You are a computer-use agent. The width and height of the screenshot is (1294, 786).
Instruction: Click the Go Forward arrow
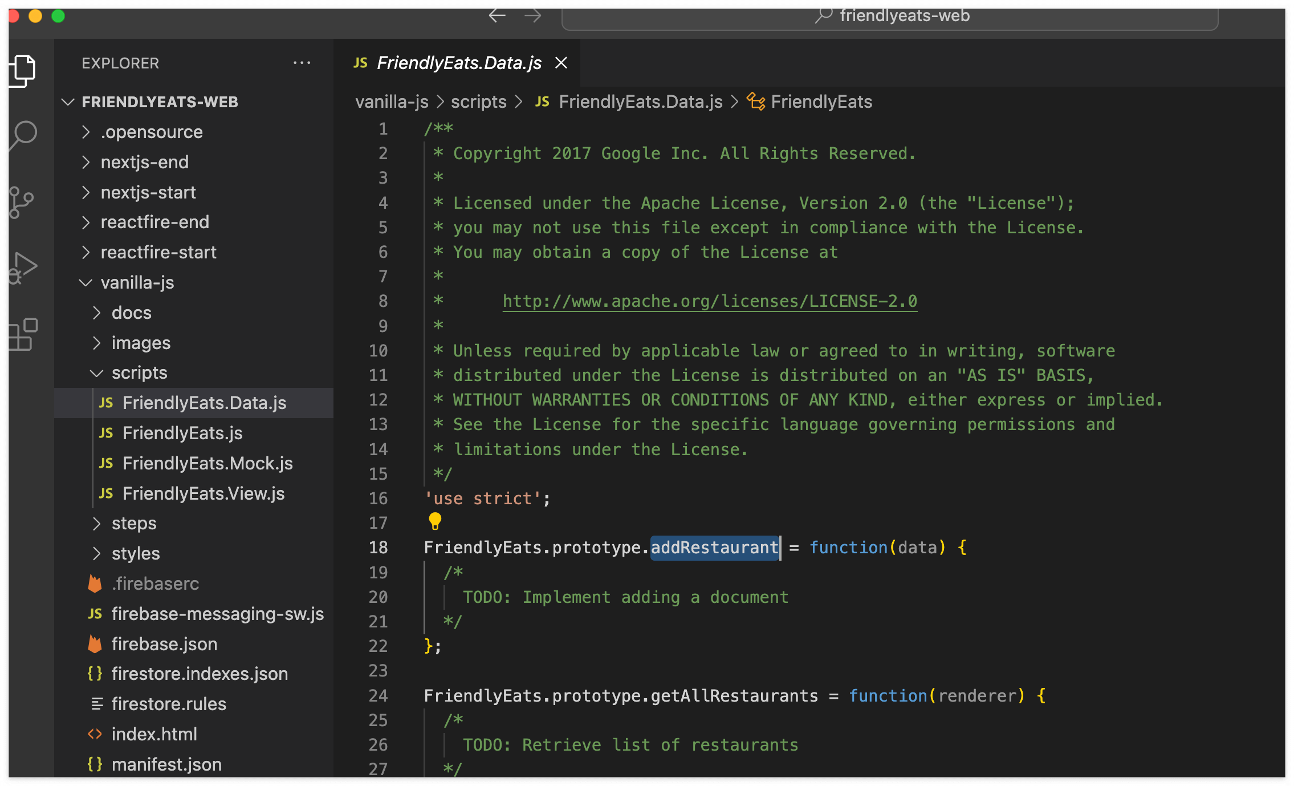pos(532,15)
